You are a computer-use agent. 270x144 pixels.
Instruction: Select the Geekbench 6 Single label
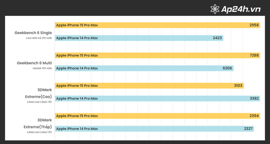(x=33, y=33)
